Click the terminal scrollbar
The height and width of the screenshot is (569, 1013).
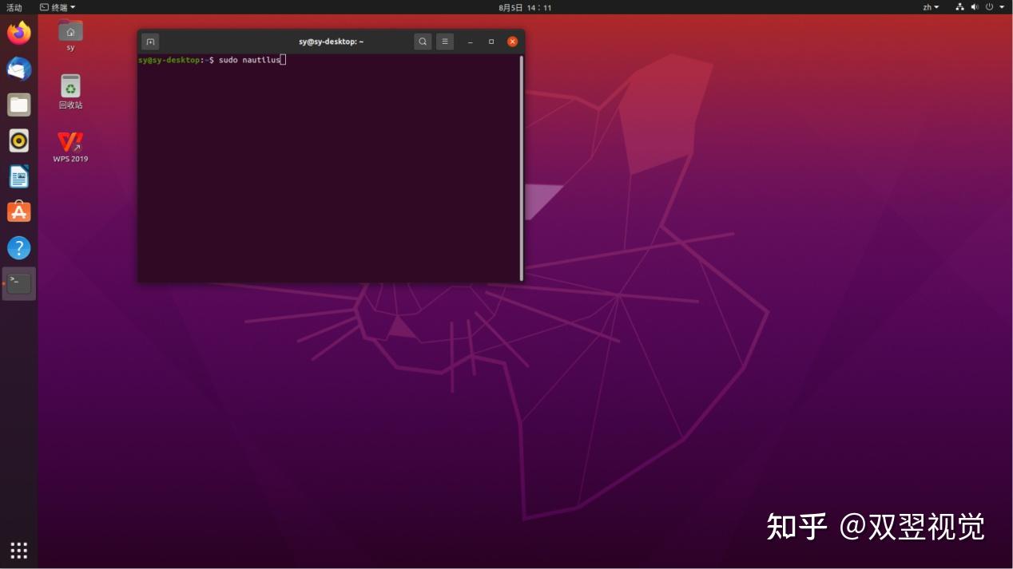click(x=522, y=168)
